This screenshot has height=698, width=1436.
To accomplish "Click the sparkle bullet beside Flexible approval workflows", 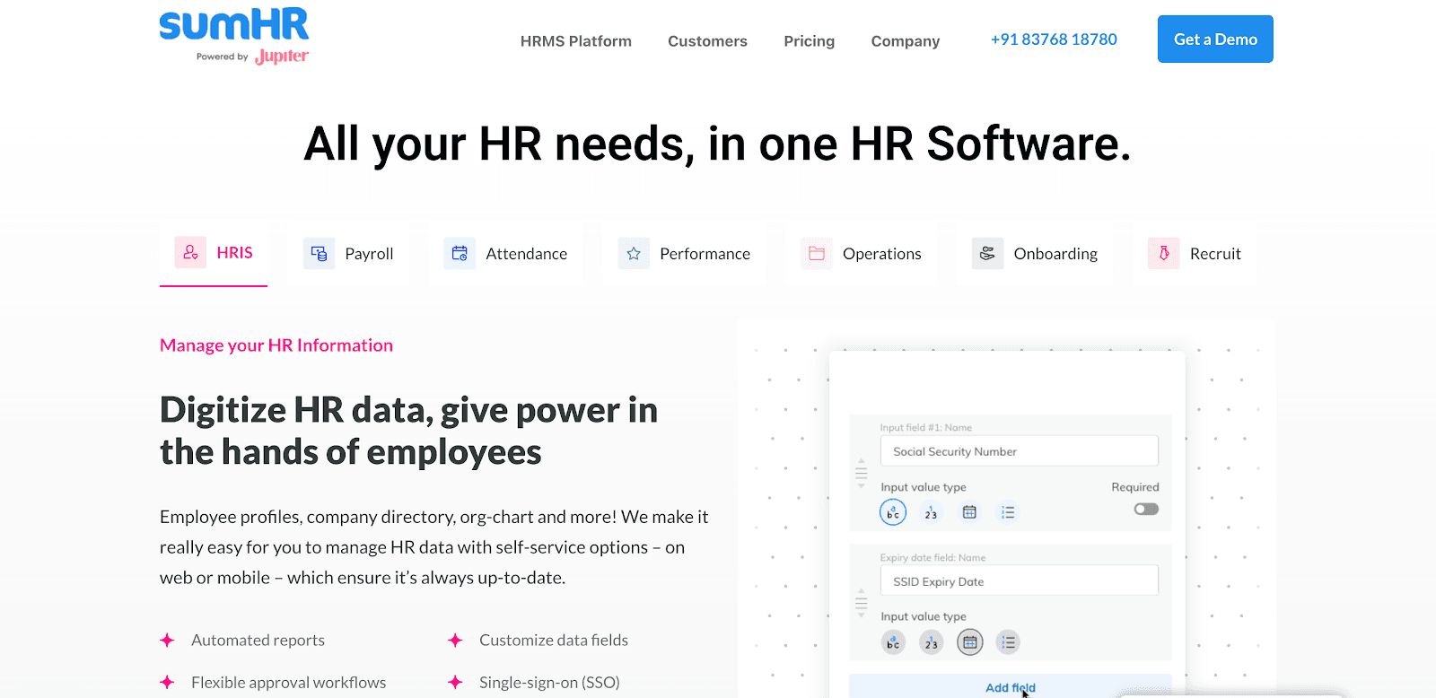I will pos(167,682).
